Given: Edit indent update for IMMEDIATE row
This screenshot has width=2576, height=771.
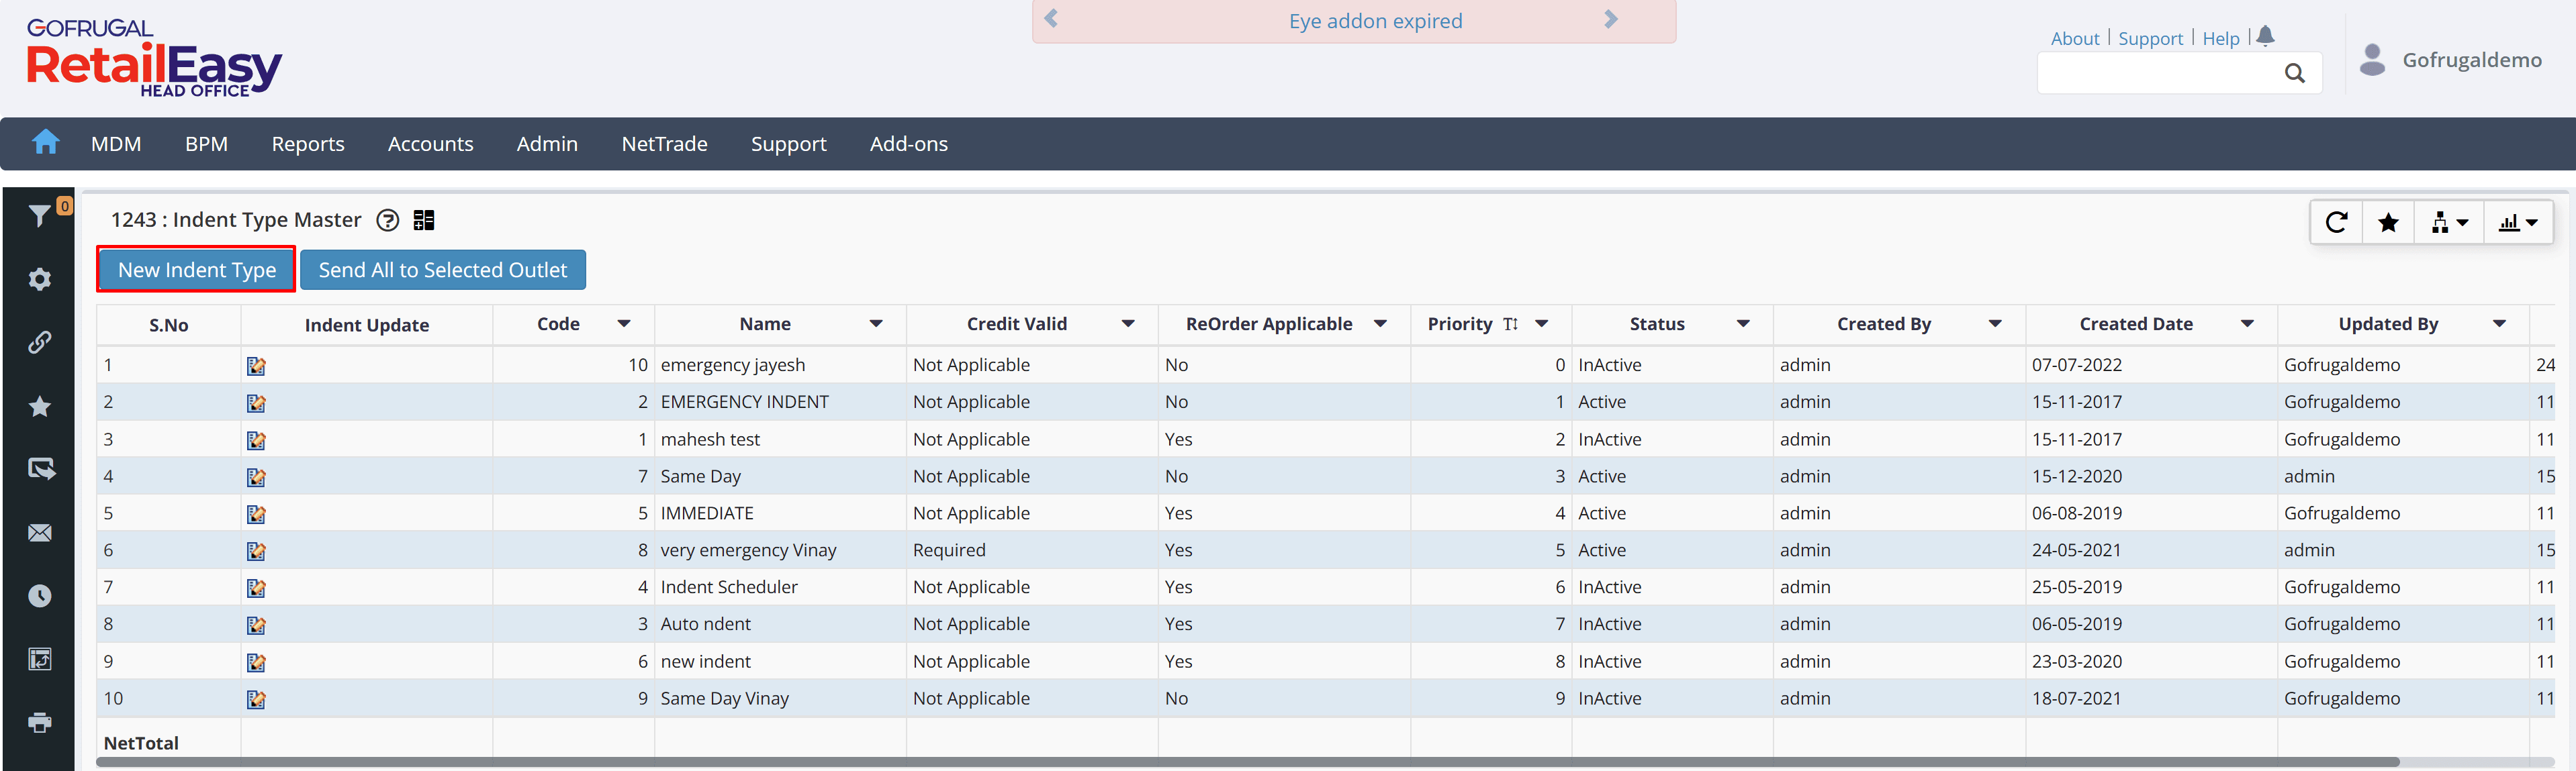Looking at the screenshot, I should point(256,513).
